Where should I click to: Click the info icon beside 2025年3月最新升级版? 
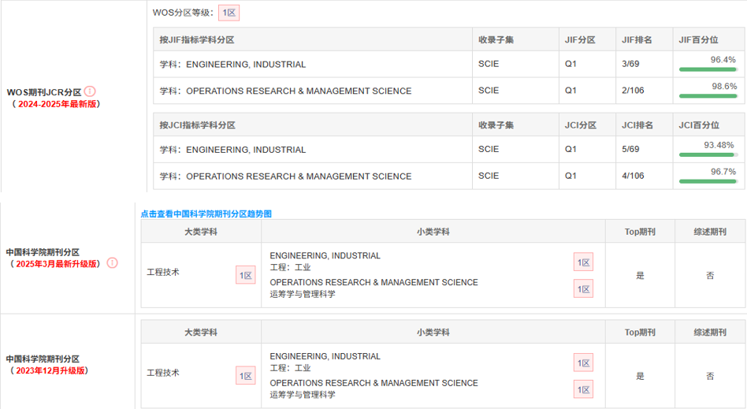click(x=113, y=262)
